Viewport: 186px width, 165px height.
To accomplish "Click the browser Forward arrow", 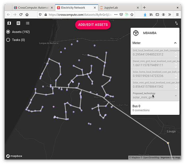I will point(15,15).
